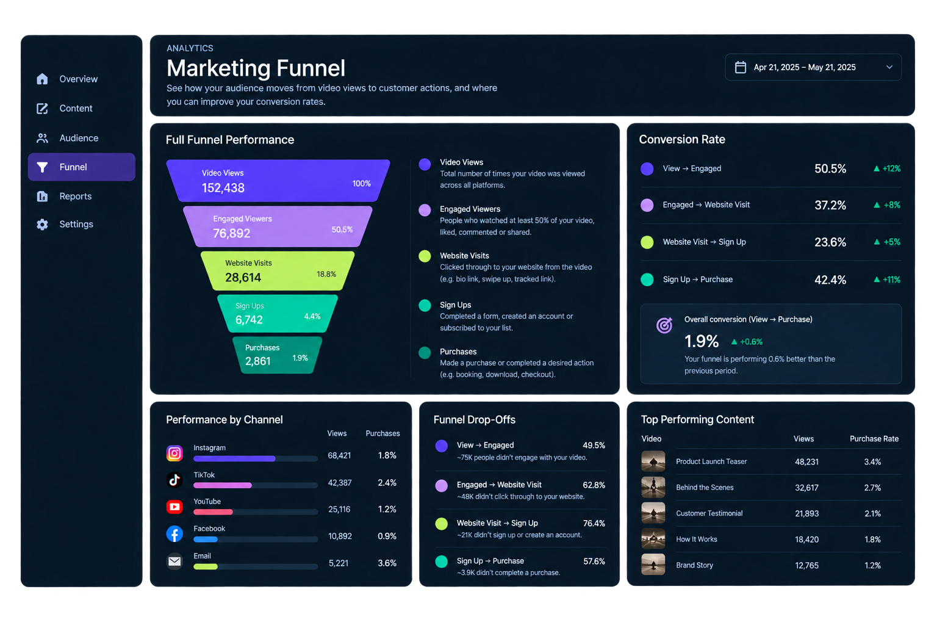937x625 pixels.
Task: Open Settings from the sidebar
Action: click(x=81, y=224)
